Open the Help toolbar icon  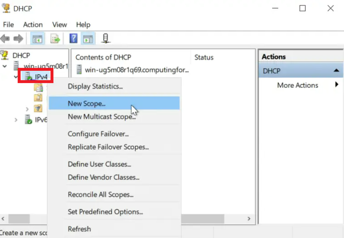coord(73,38)
